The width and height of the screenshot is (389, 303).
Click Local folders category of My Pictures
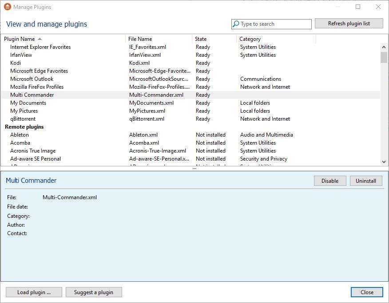[255, 111]
